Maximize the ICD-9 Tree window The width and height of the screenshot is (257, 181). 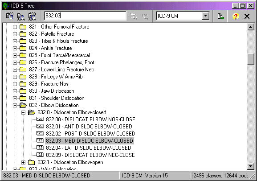pyautogui.click(x=243, y=6)
